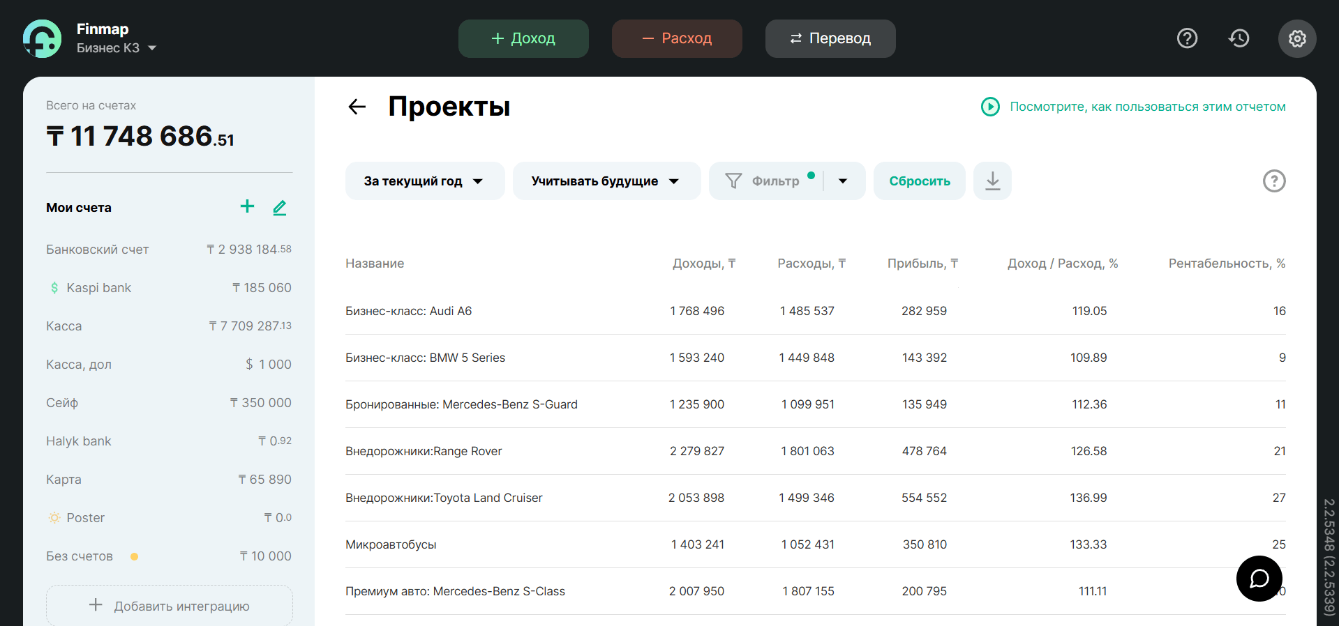
Task: Select the Банковский счет account
Action: pos(169,250)
